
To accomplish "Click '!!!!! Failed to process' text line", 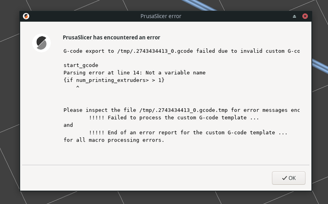I will tap(174, 117).
